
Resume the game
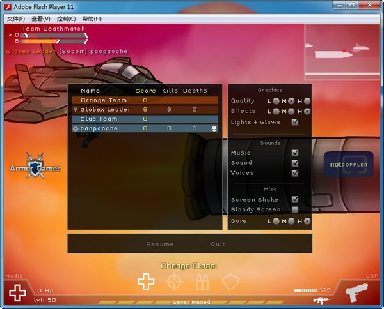point(160,244)
